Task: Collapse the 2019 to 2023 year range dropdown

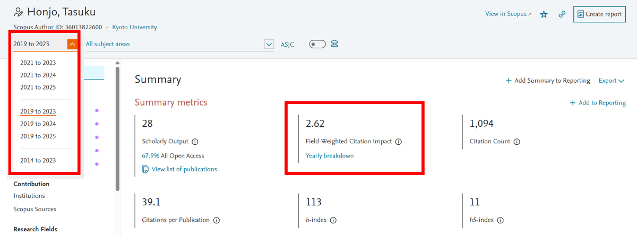Action: point(72,45)
